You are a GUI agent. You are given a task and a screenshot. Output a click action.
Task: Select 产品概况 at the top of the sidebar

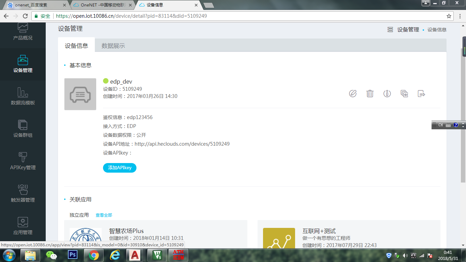[x=23, y=32]
